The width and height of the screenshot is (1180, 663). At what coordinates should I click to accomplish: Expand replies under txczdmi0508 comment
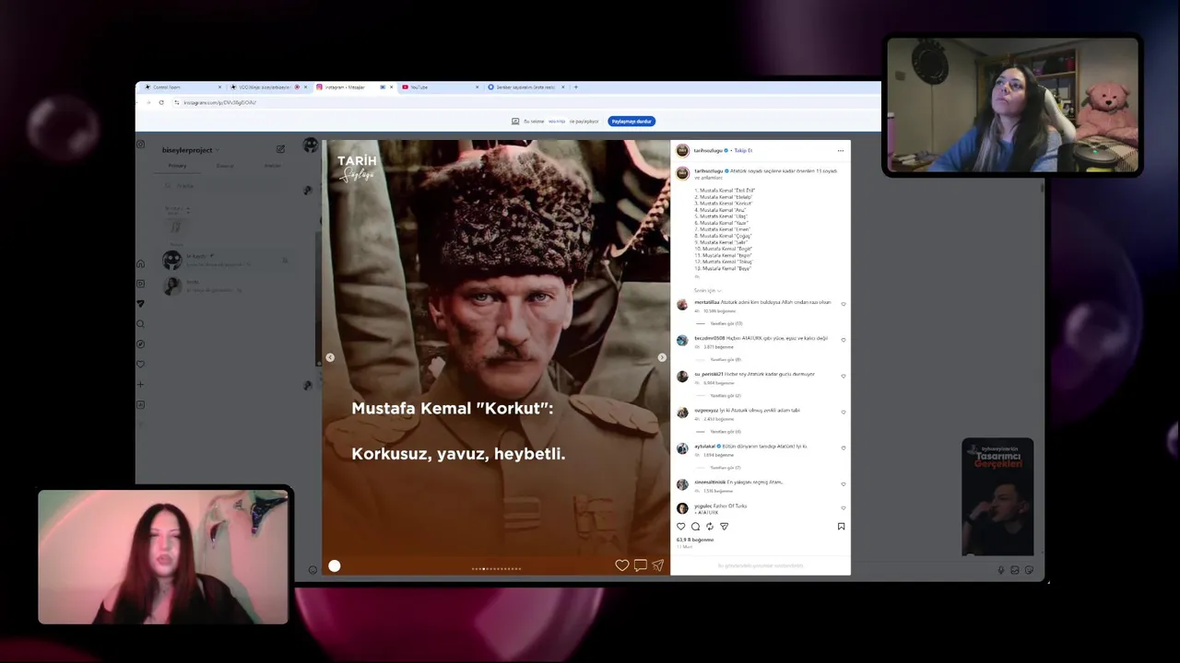pyautogui.click(x=726, y=359)
